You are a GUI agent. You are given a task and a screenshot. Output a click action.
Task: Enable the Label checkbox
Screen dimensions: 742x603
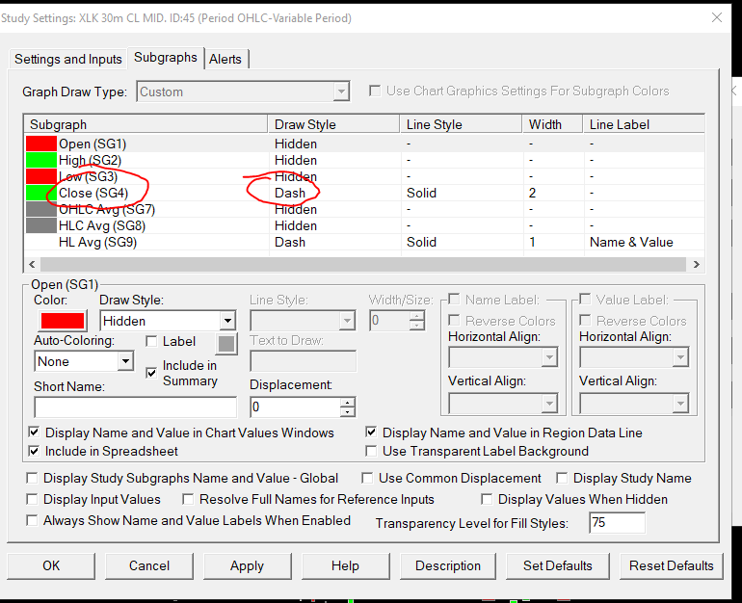(x=151, y=341)
